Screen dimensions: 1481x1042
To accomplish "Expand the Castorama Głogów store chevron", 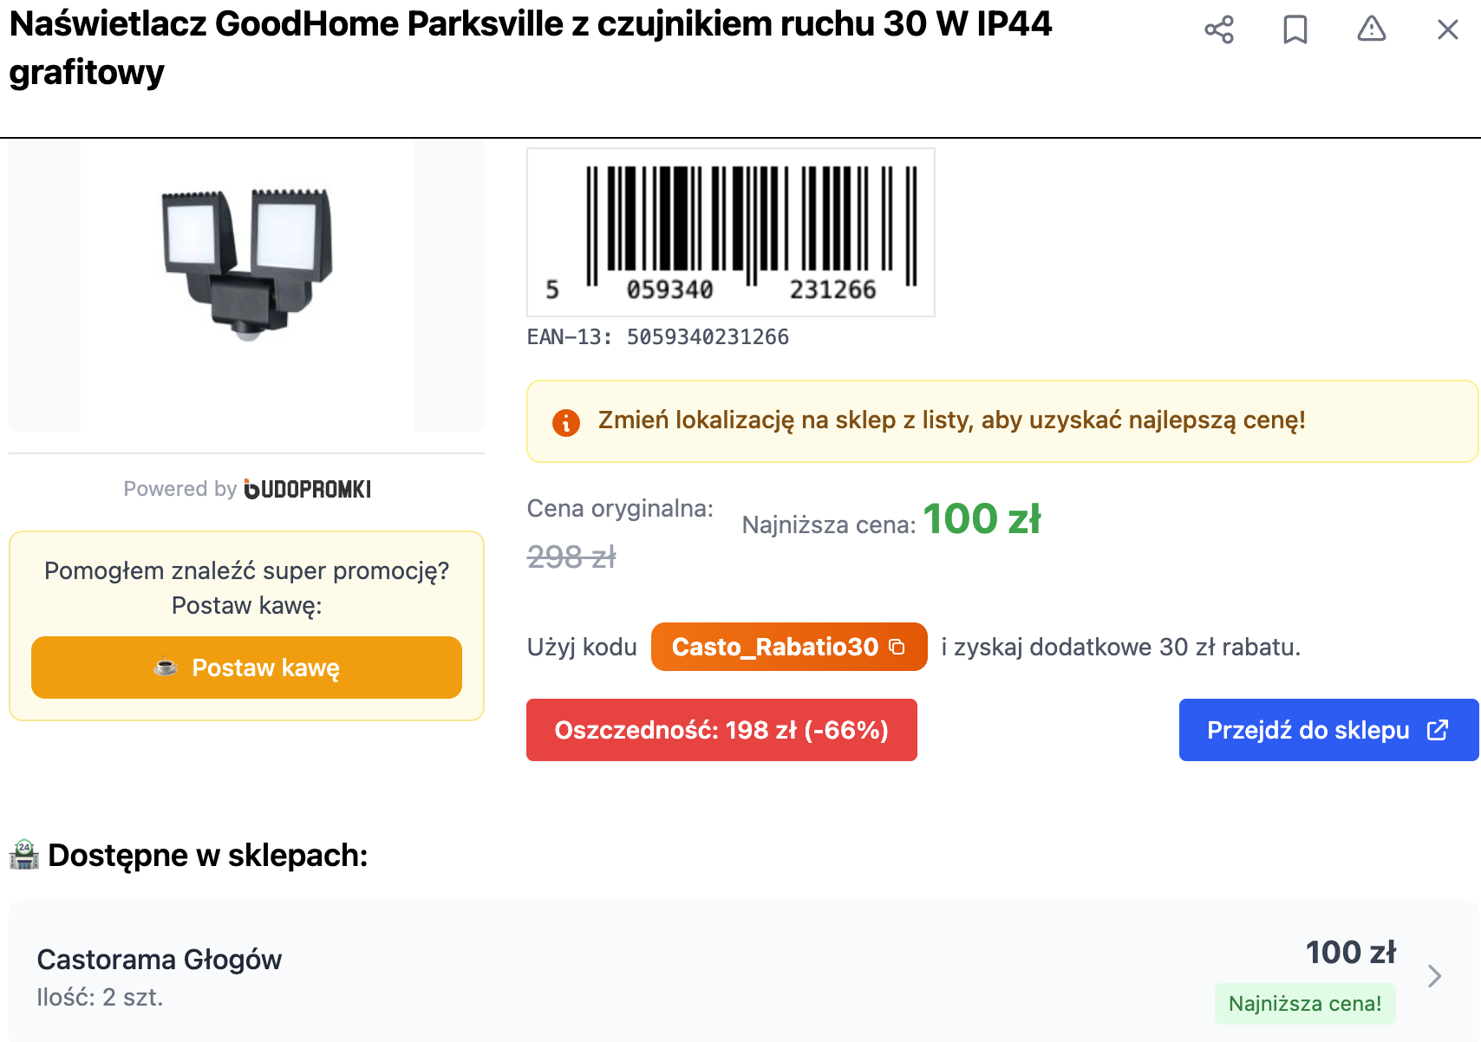I will click(x=1435, y=976).
